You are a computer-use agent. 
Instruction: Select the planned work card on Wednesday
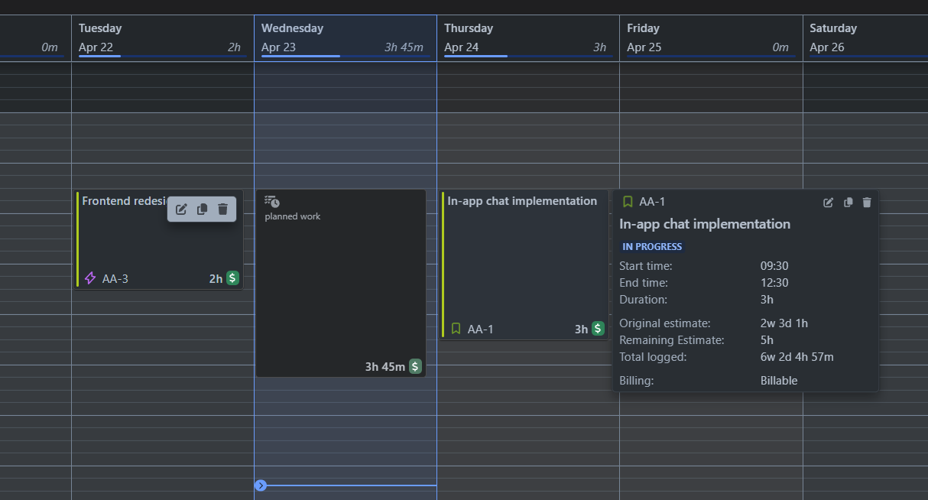tap(341, 283)
